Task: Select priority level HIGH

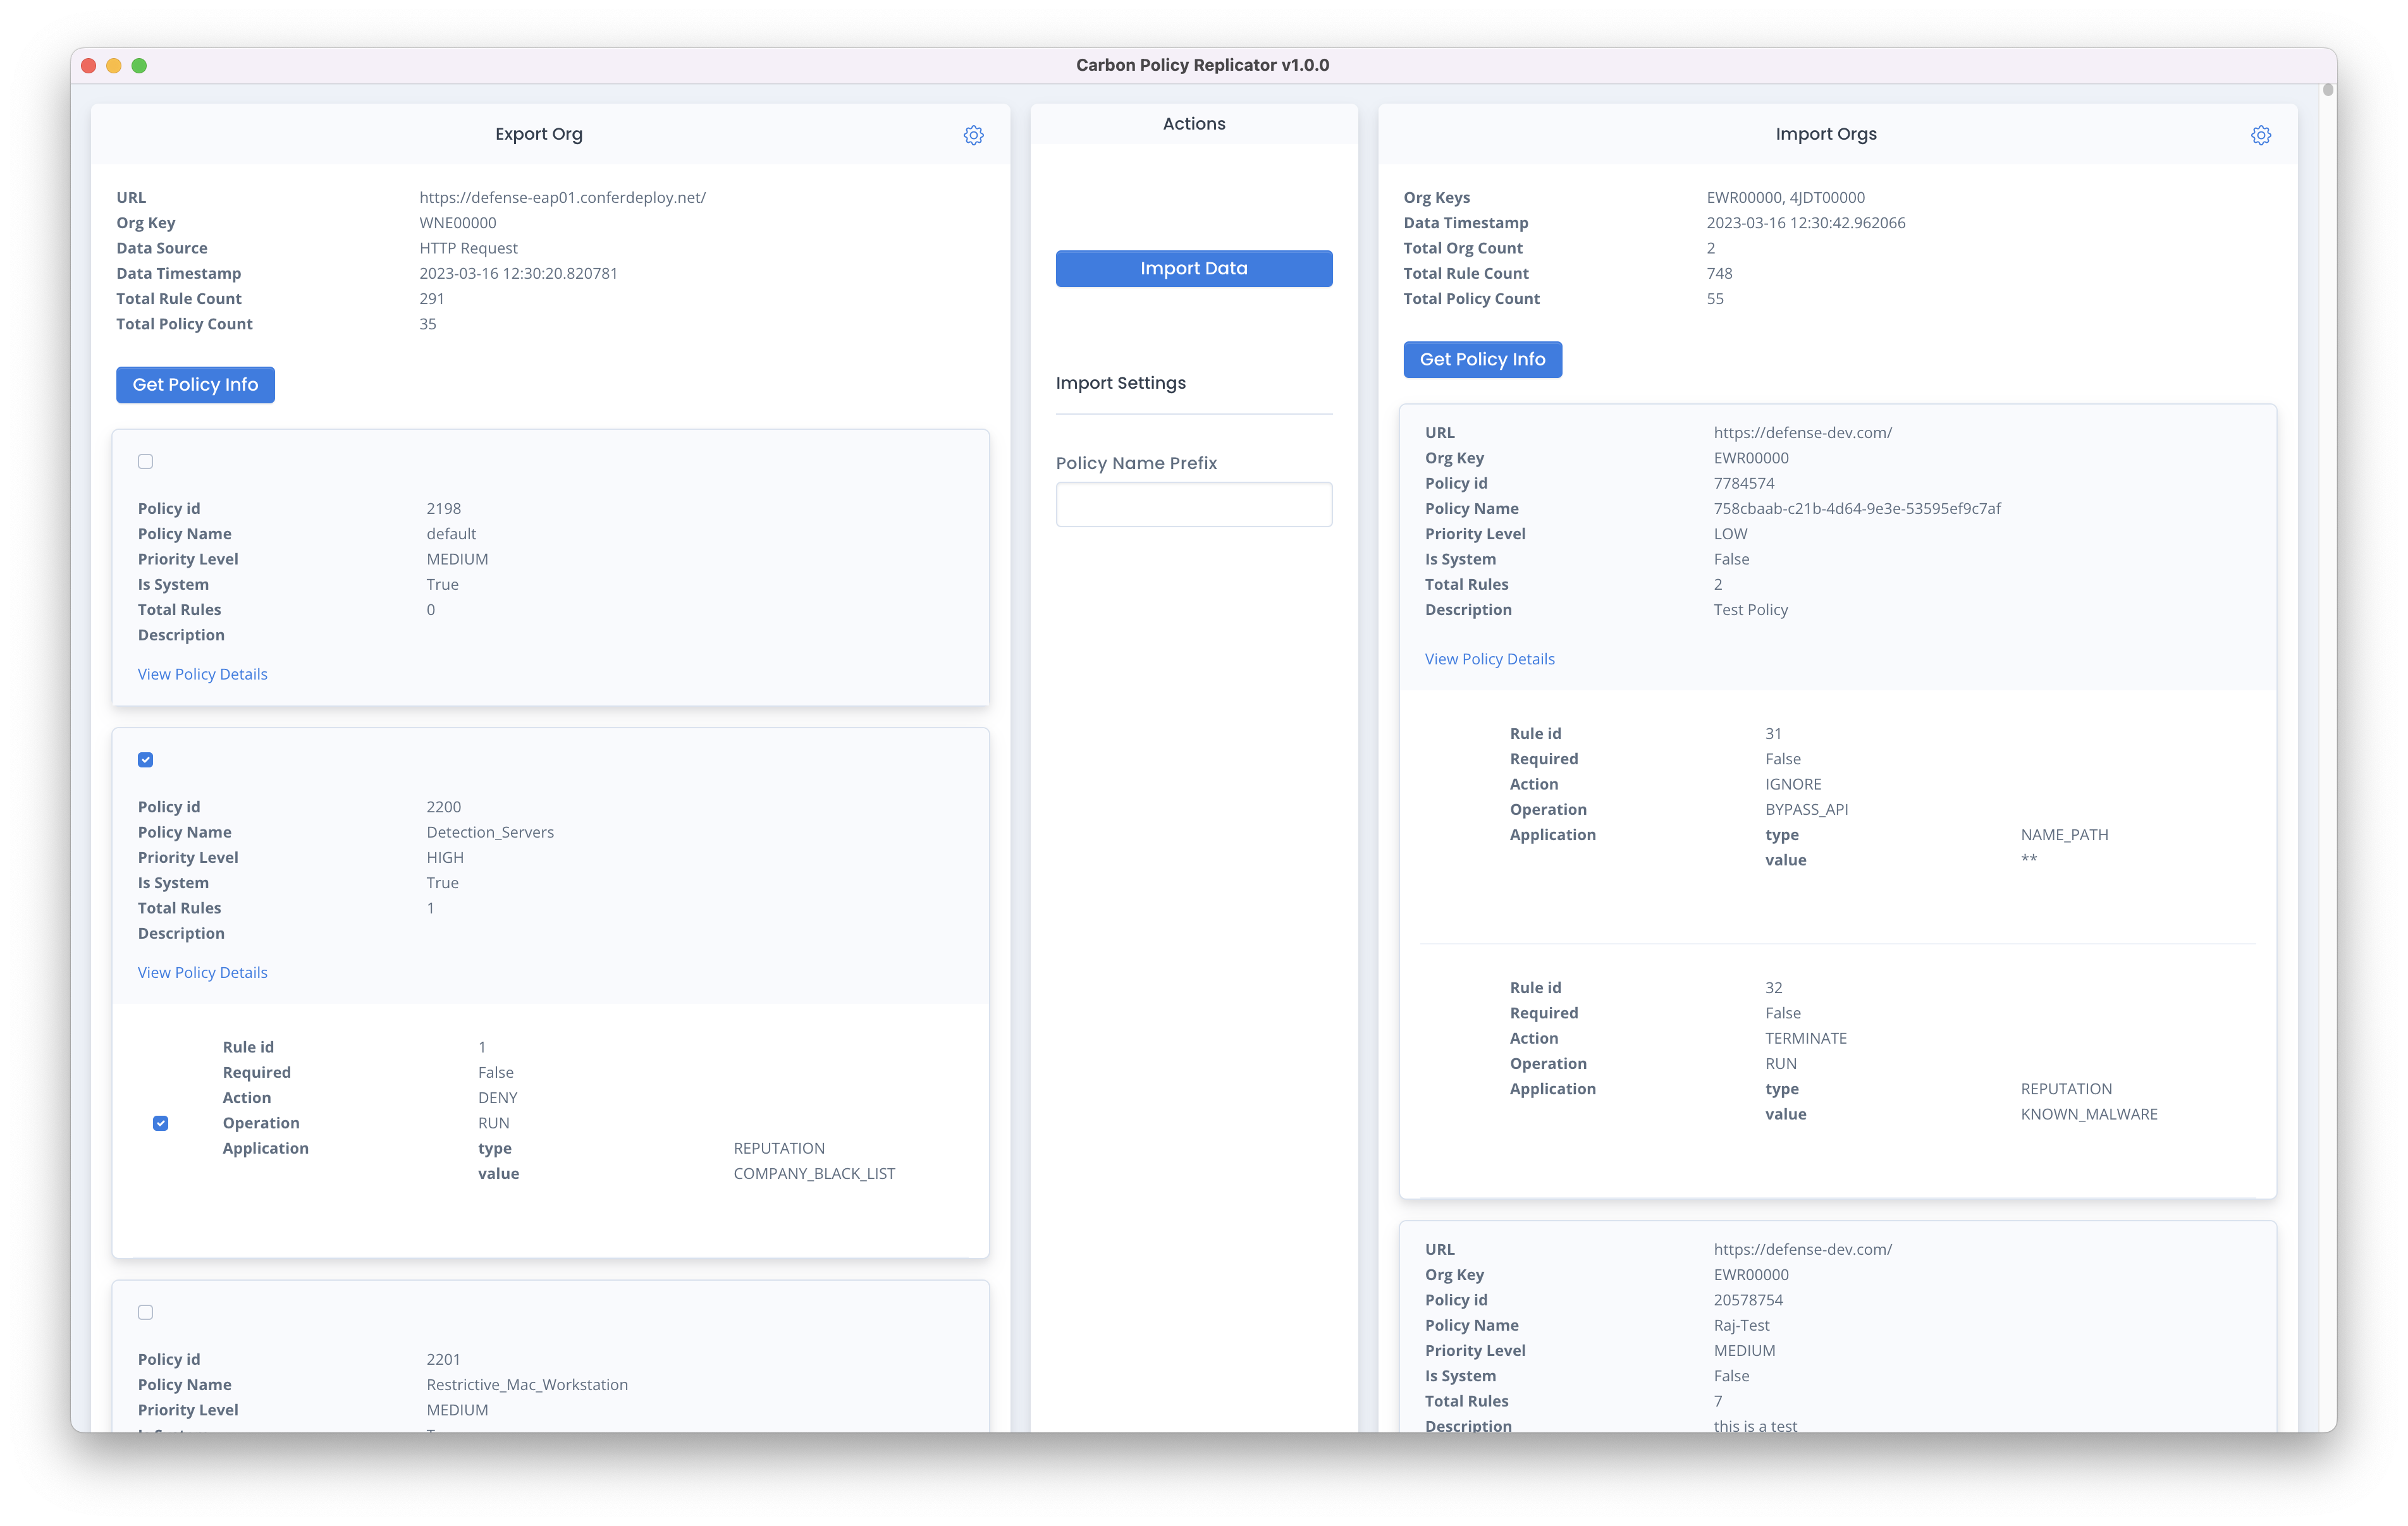Action: (x=444, y=857)
